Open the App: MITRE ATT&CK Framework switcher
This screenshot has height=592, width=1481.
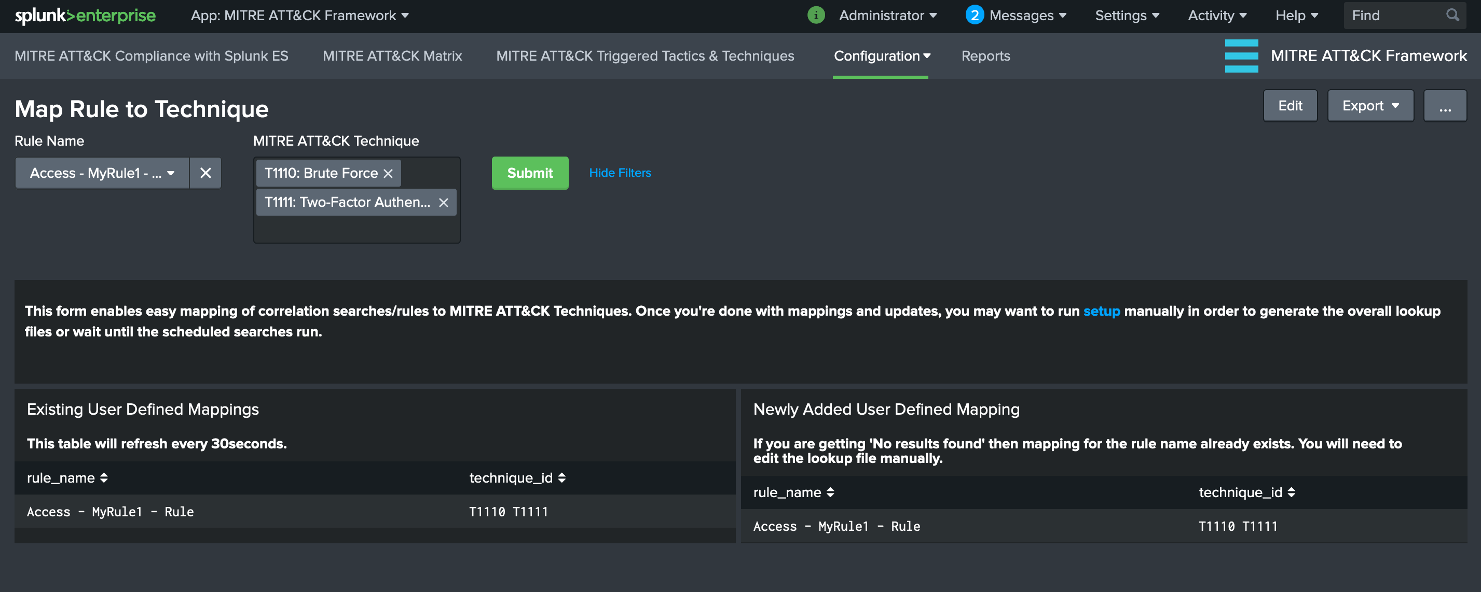(299, 16)
